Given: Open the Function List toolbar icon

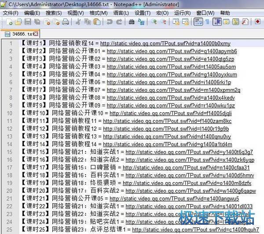Looking at the screenshot, I should (245, 22).
